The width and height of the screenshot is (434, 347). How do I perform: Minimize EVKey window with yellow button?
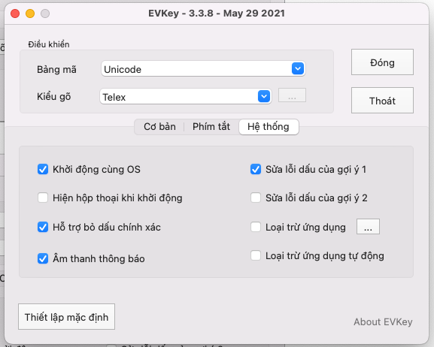pyautogui.click(x=30, y=14)
